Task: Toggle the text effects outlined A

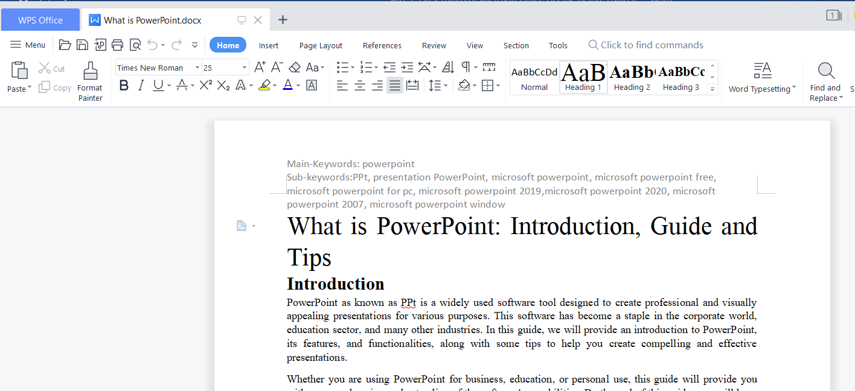Action: (240, 85)
